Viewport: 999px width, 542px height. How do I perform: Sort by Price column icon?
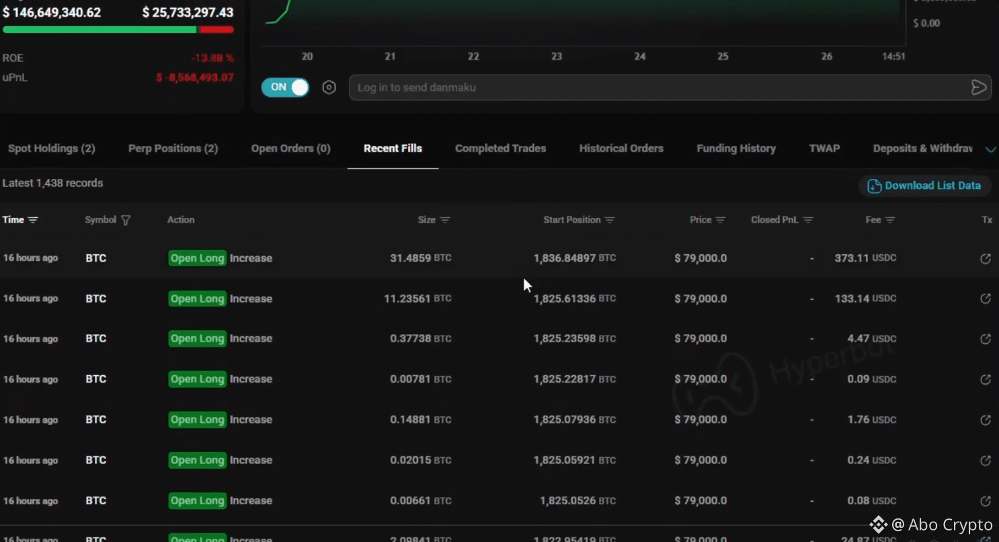(721, 220)
